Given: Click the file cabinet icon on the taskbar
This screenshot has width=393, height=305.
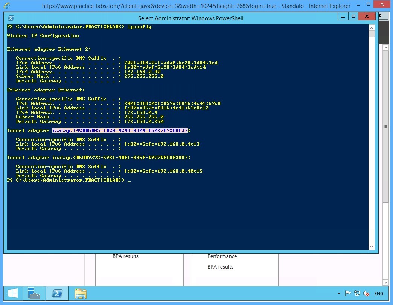Looking at the screenshot, I should pos(80,293).
